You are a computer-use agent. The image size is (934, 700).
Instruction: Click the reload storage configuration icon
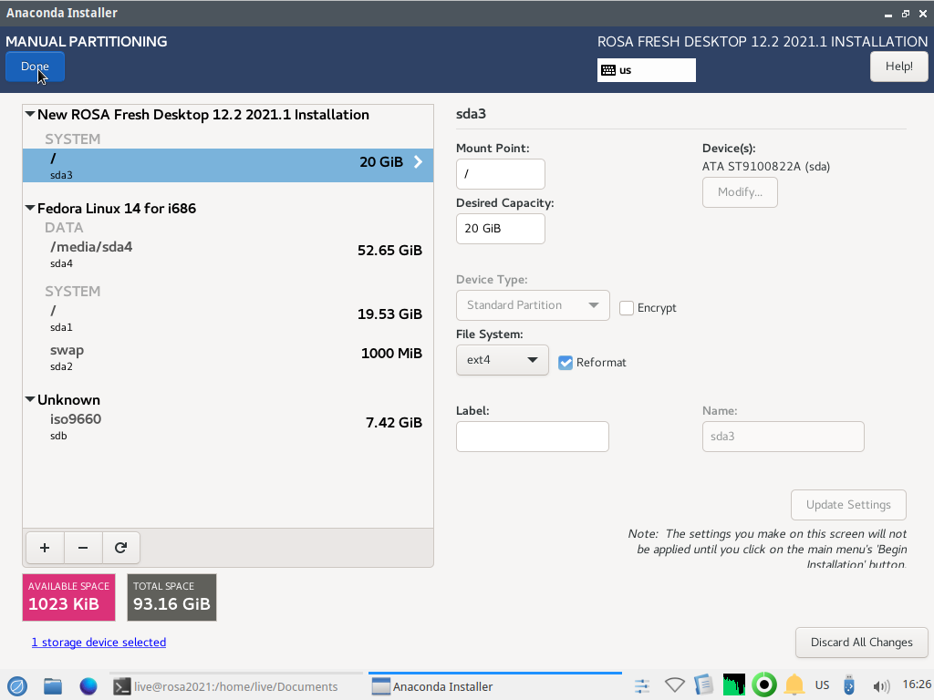click(120, 548)
